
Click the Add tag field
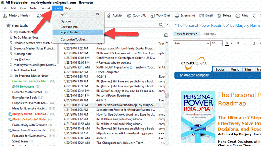click(x=210, y=34)
